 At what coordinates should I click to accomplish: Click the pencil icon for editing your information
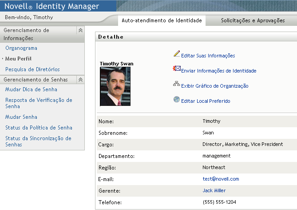coord(177,54)
